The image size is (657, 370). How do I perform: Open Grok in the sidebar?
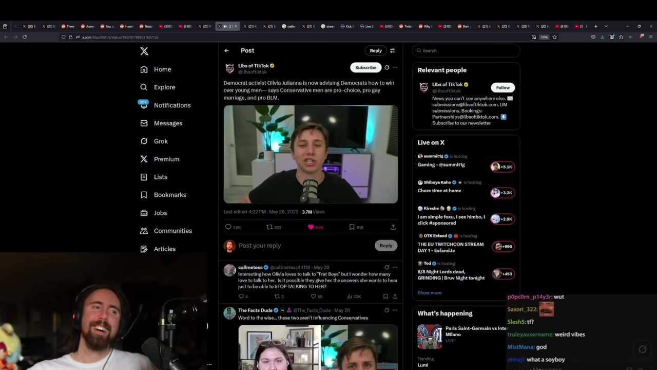click(154, 141)
